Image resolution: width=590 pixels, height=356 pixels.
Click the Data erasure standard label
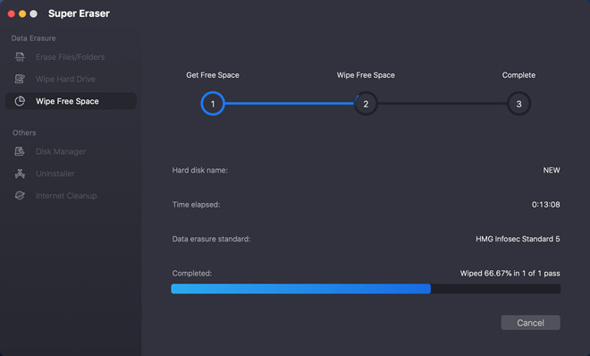coord(212,239)
